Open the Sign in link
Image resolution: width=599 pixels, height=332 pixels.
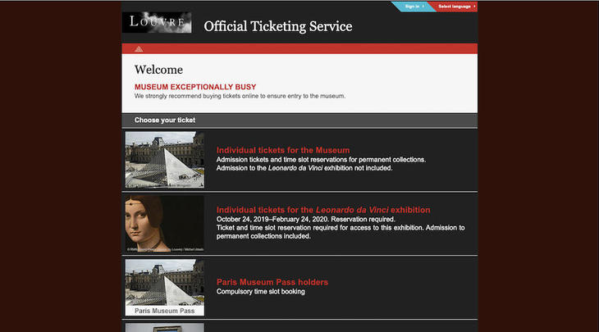coord(414,7)
